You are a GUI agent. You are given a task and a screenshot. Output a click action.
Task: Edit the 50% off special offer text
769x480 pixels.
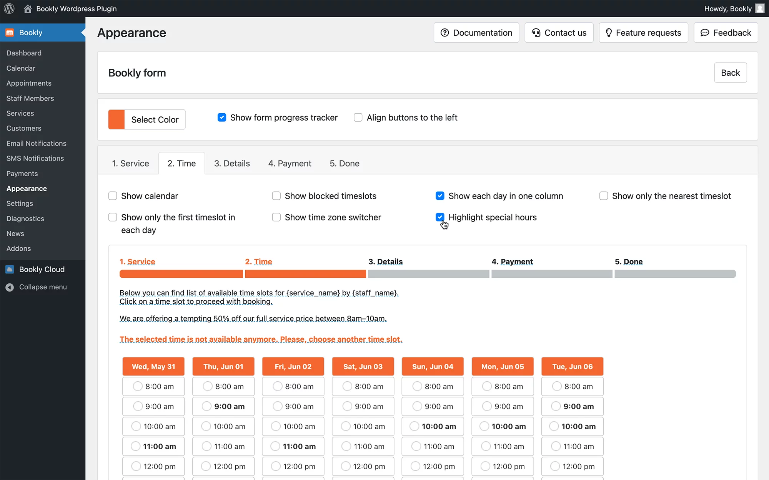(253, 318)
